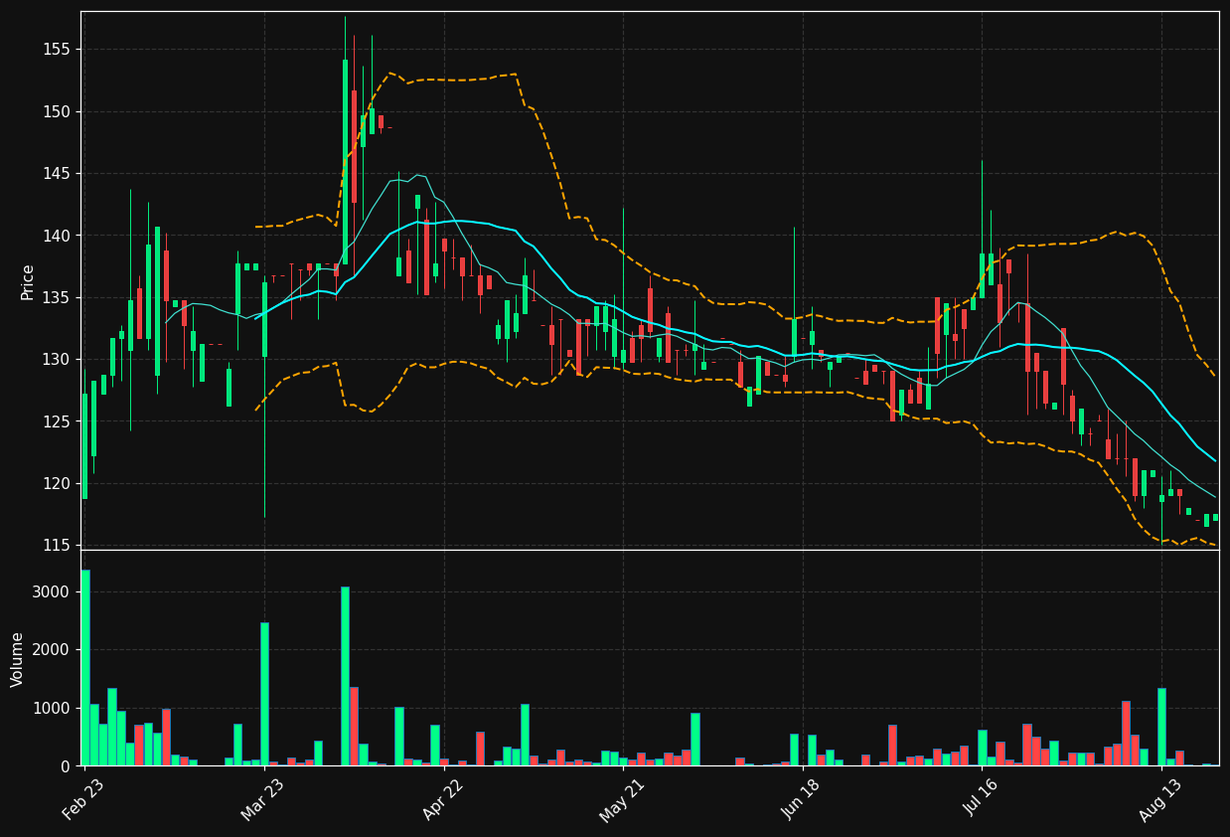The width and height of the screenshot is (1230, 837).
Task: Click the Feb 23 date label
Action: 83,800
